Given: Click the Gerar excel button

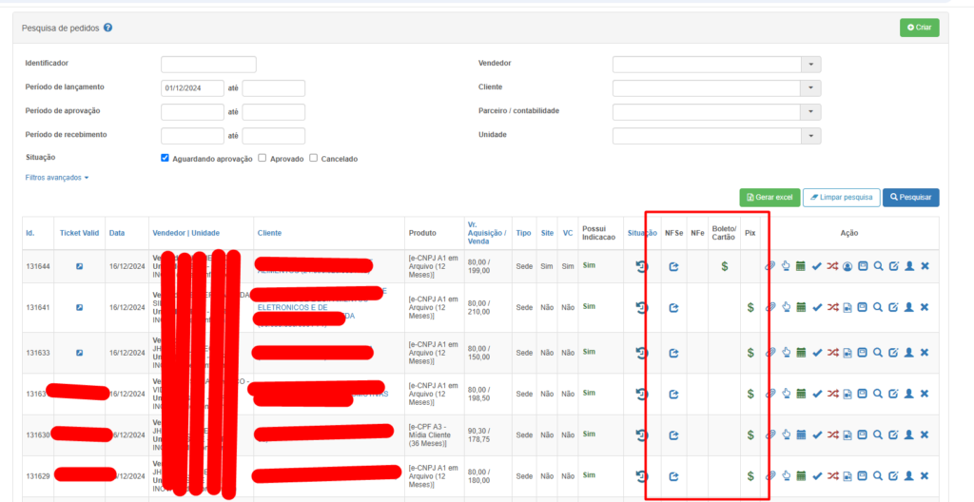Looking at the screenshot, I should 769,197.
